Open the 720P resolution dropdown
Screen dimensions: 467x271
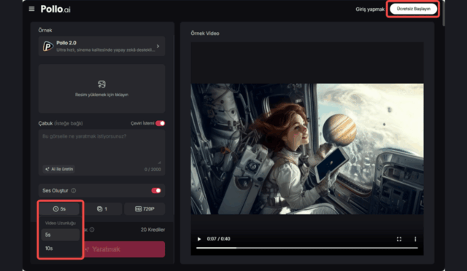pyautogui.click(x=144, y=209)
